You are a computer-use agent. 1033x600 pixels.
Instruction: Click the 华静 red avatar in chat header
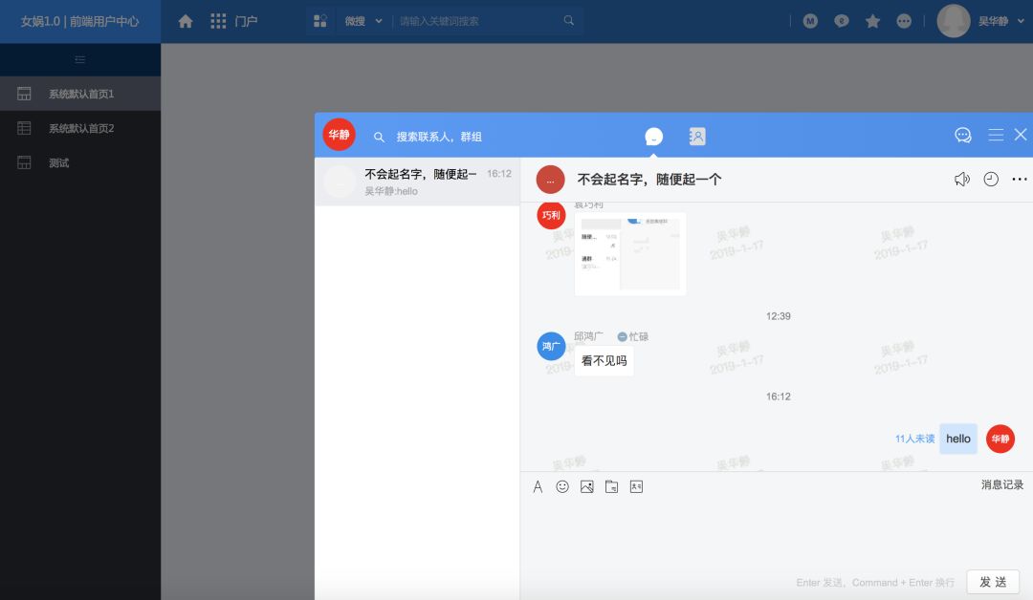(340, 134)
